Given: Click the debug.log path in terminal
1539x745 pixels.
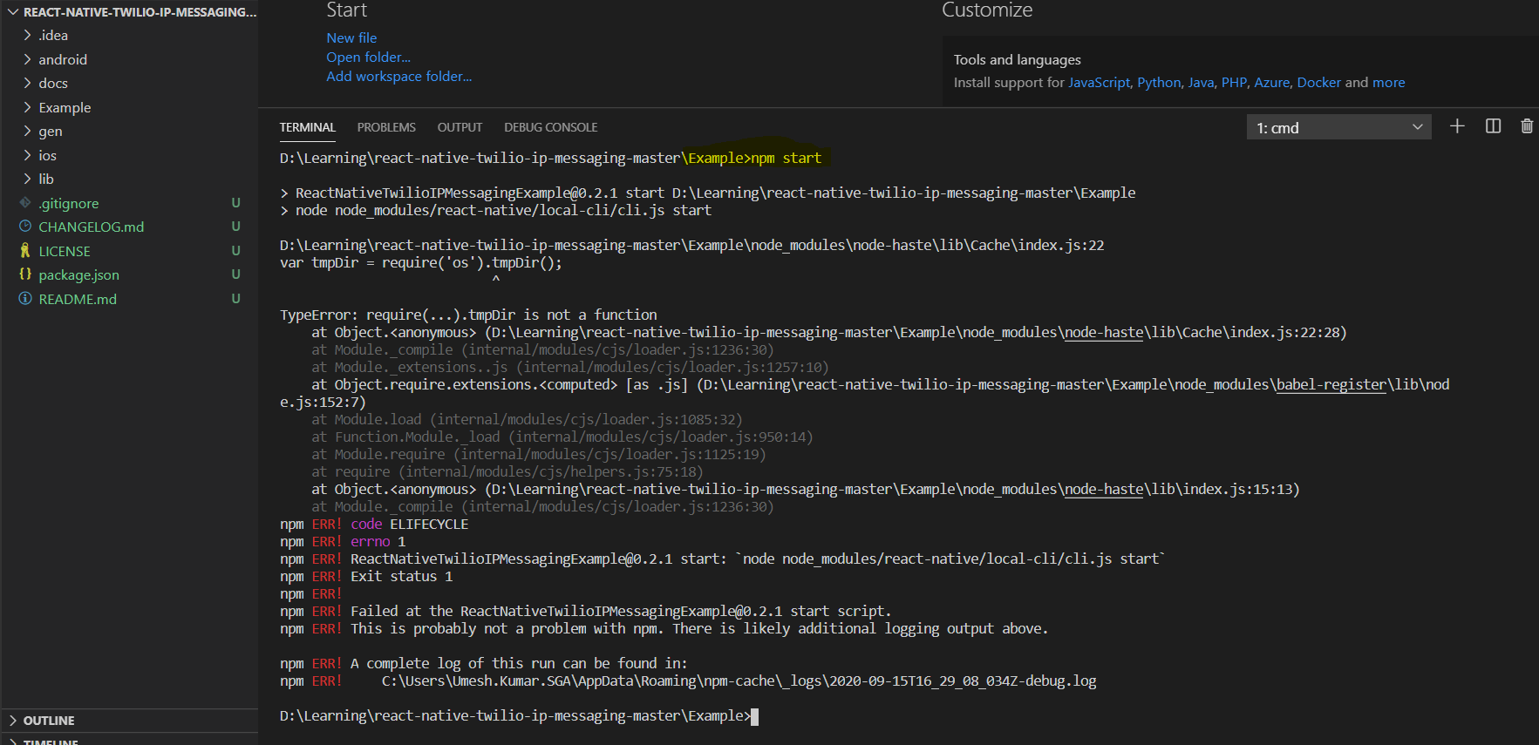Looking at the screenshot, I should click(x=739, y=681).
